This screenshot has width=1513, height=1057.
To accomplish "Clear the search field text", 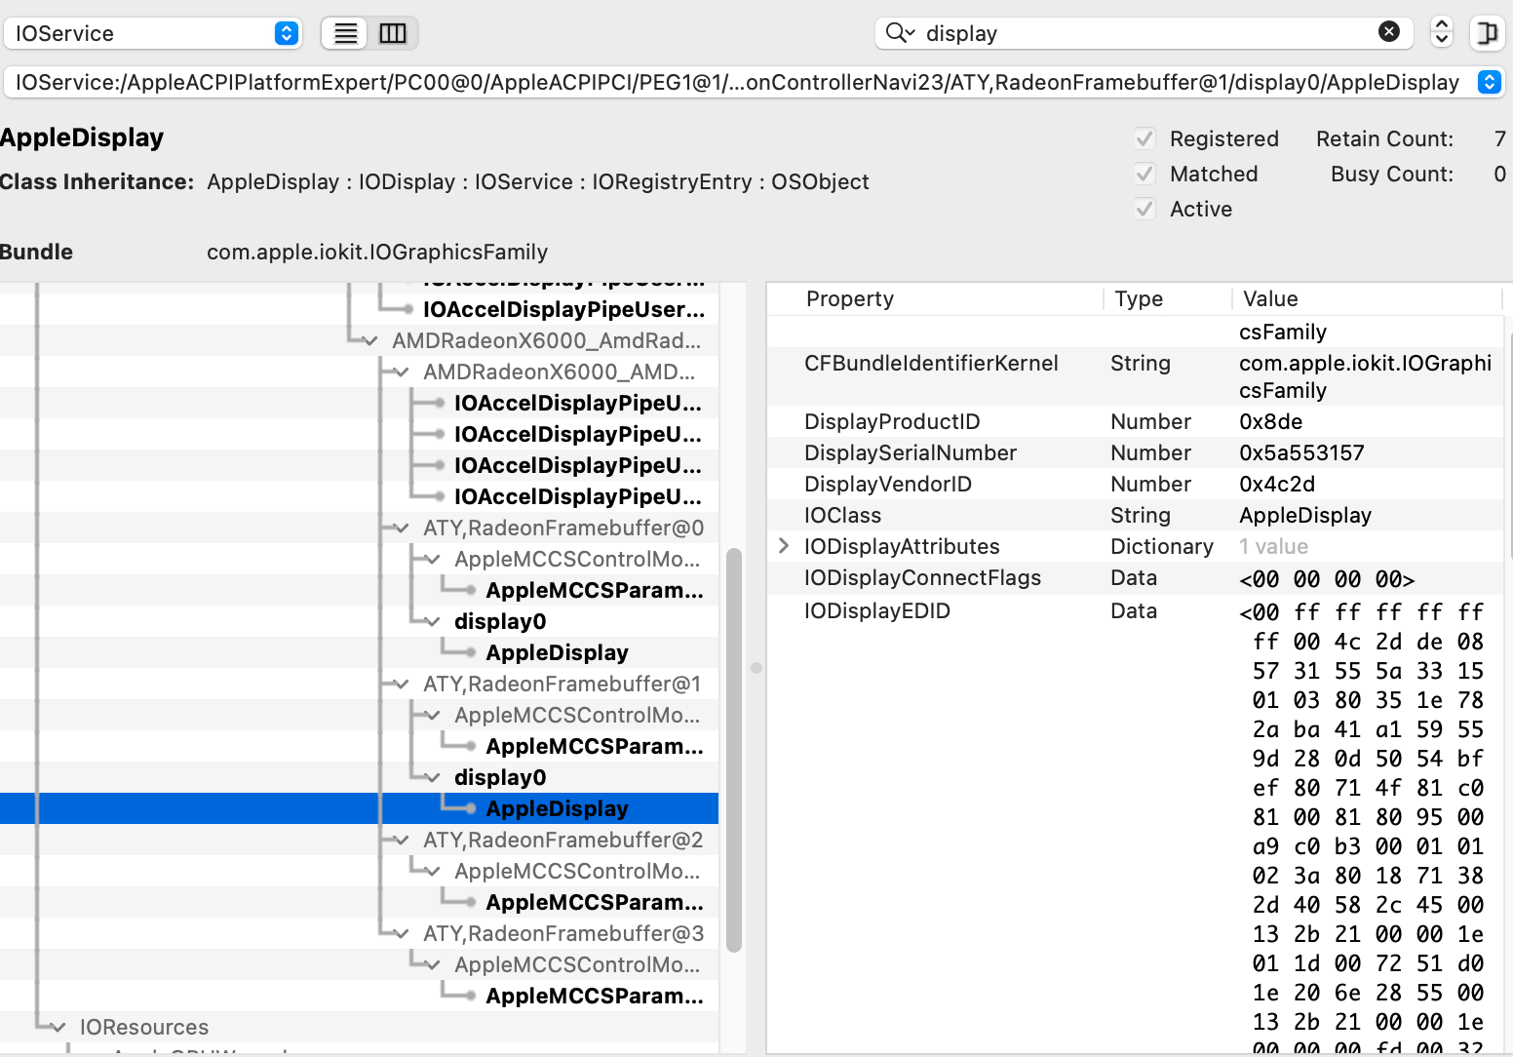I will [x=1389, y=32].
